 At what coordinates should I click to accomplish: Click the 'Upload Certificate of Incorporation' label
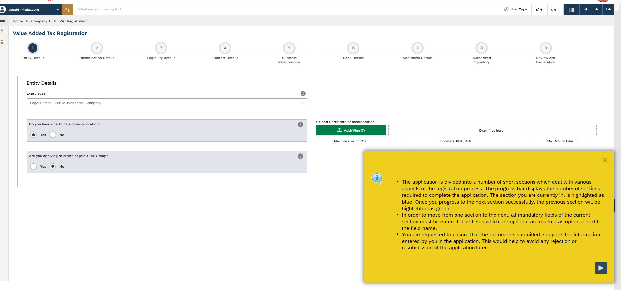coord(345,122)
